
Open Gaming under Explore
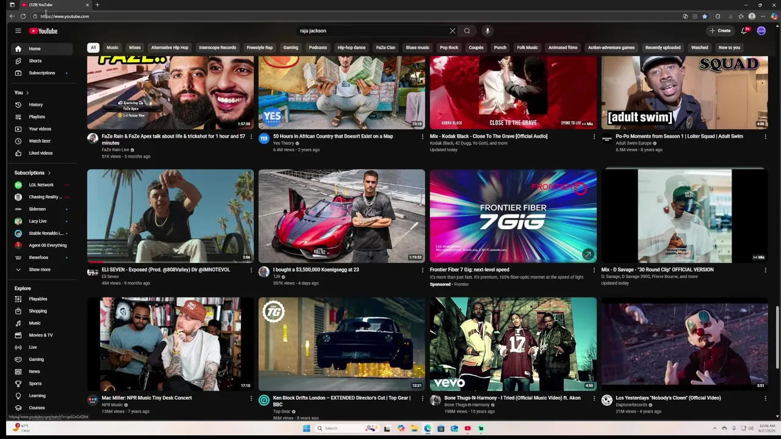pyautogui.click(x=41, y=359)
